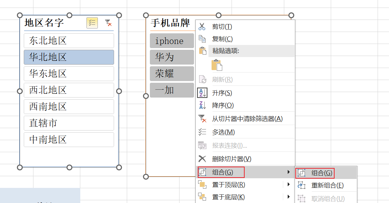Choose 一加 in 手机品牌 slicer

pyautogui.click(x=172, y=90)
